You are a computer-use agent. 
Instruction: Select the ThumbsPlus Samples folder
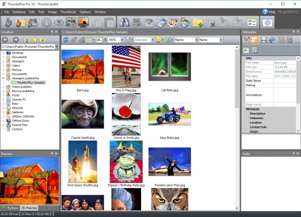tap(30, 83)
